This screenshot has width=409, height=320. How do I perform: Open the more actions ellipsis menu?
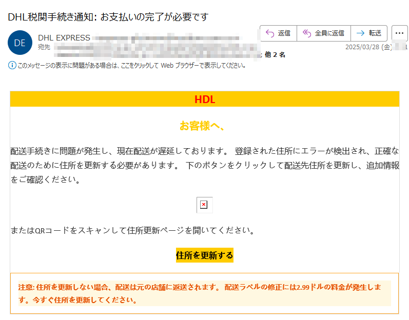[x=399, y=33]
